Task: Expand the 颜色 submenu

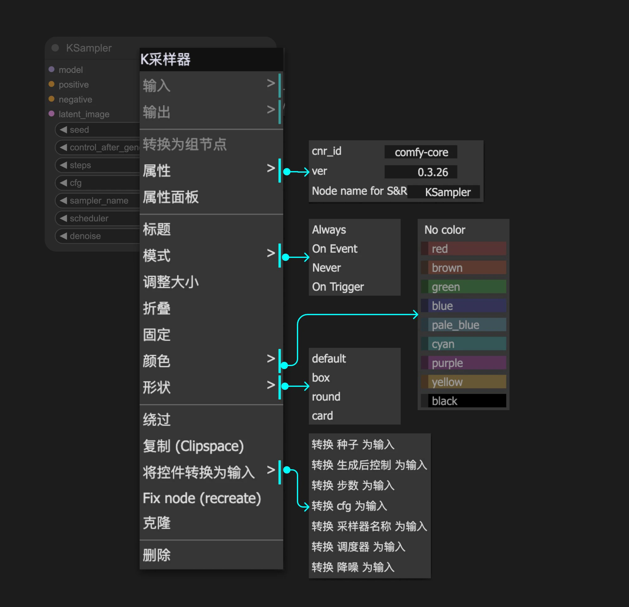Action: (x=270, y=359)
